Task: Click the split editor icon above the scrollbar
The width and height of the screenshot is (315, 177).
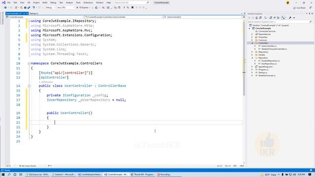Action: coord(244,17)
